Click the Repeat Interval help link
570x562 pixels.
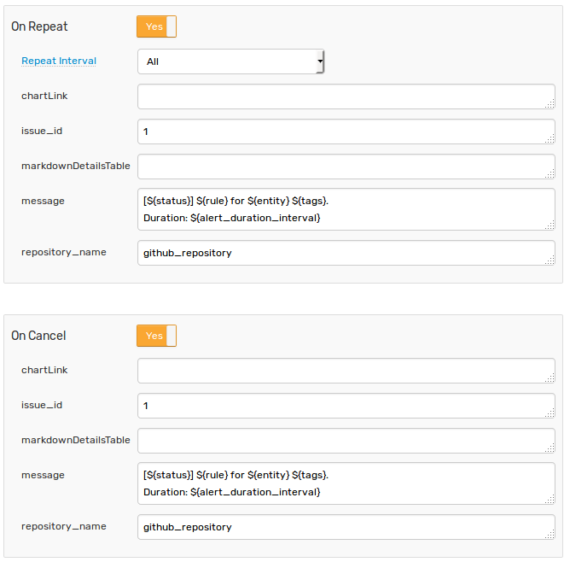click(59, 61)
